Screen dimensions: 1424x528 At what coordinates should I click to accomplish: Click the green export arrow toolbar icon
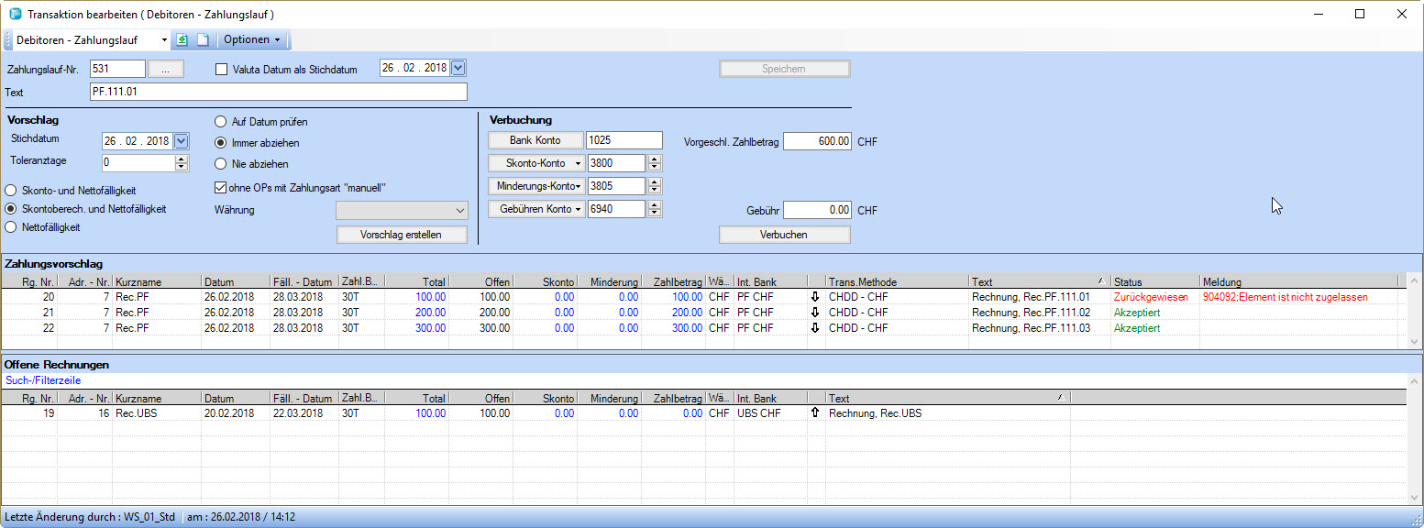click(182, 40)
